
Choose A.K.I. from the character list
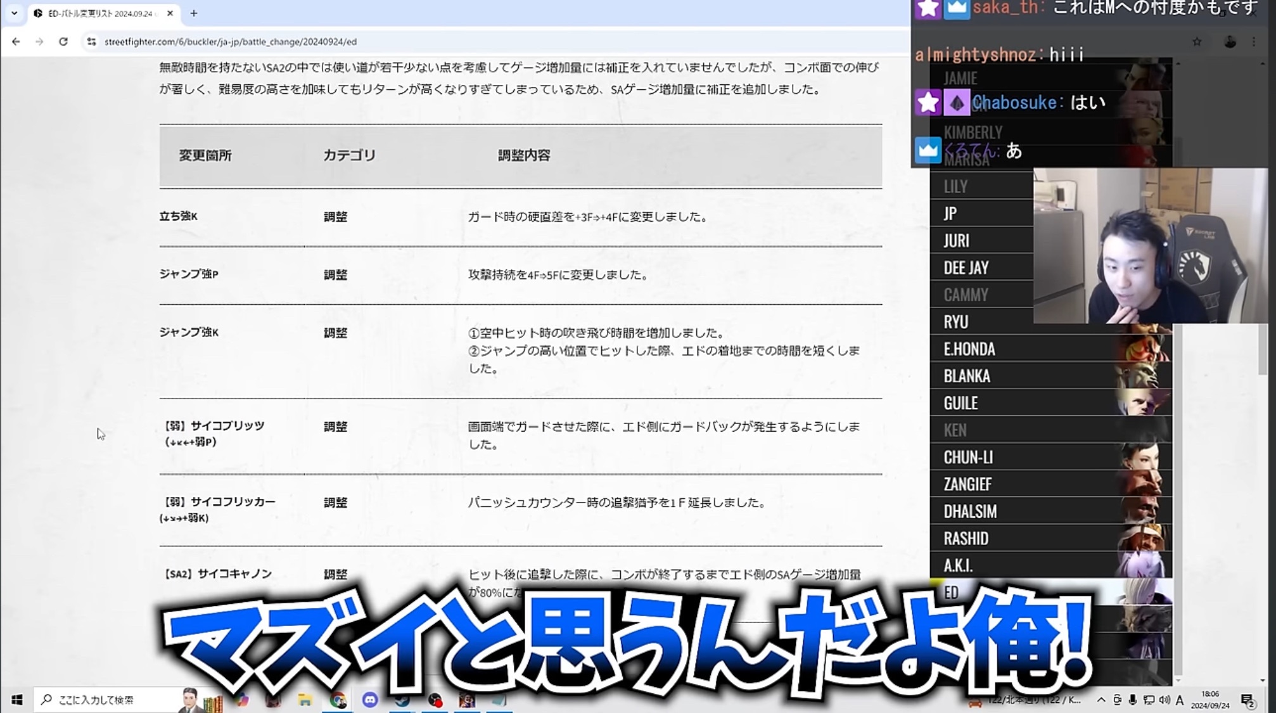pos(1051,565)
